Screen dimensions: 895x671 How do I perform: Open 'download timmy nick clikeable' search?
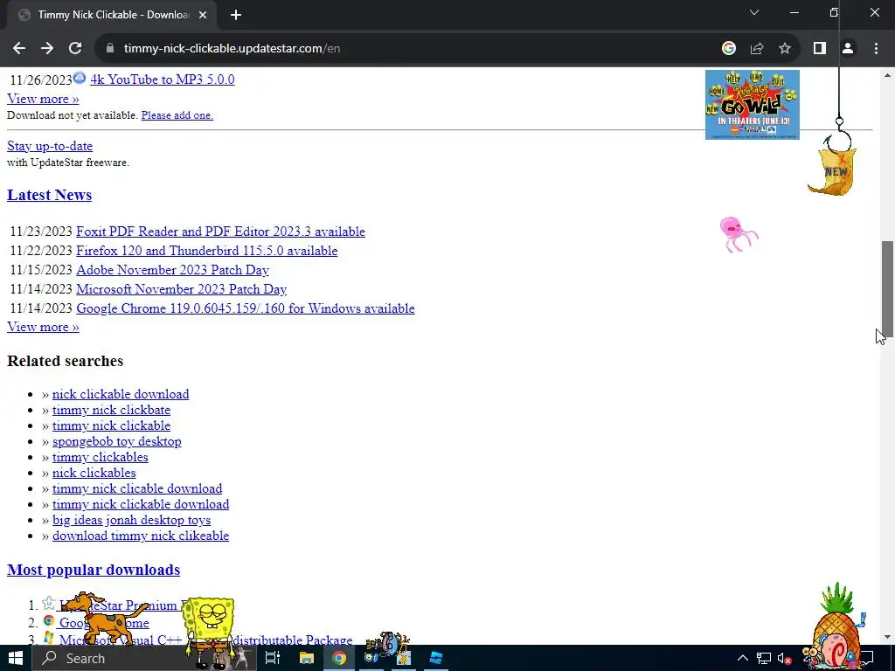point(141,536)
